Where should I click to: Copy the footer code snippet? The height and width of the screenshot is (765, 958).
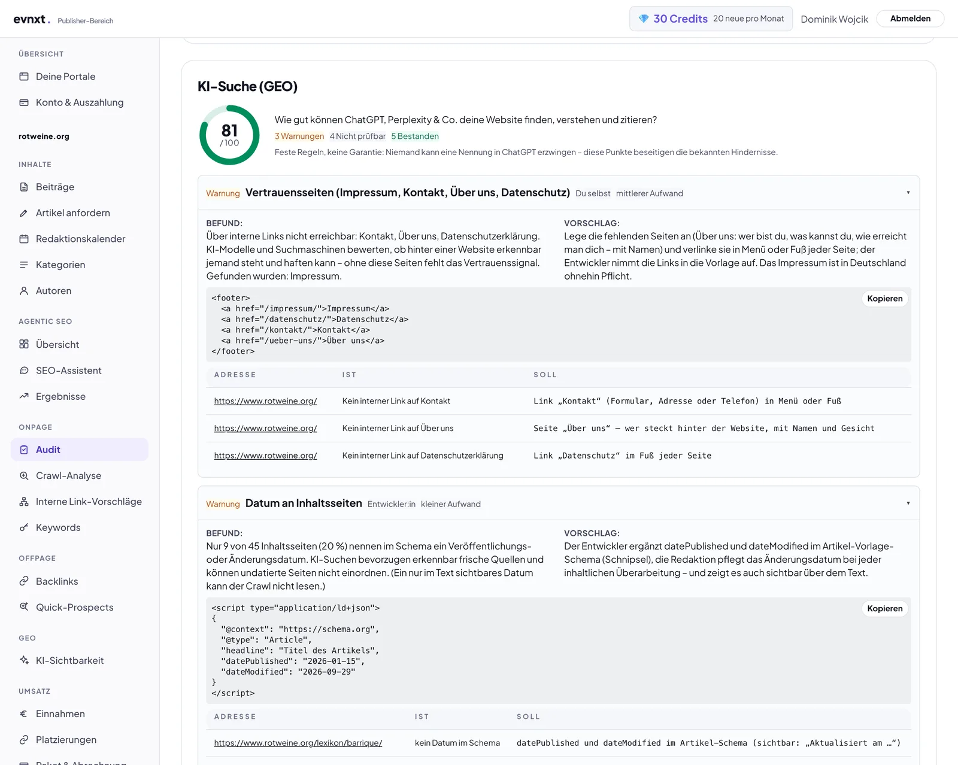coord(884,299)
